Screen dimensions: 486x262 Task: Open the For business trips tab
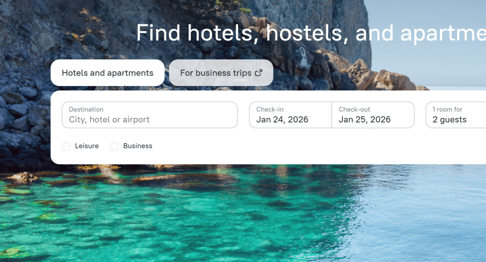(x=221, y=73)
